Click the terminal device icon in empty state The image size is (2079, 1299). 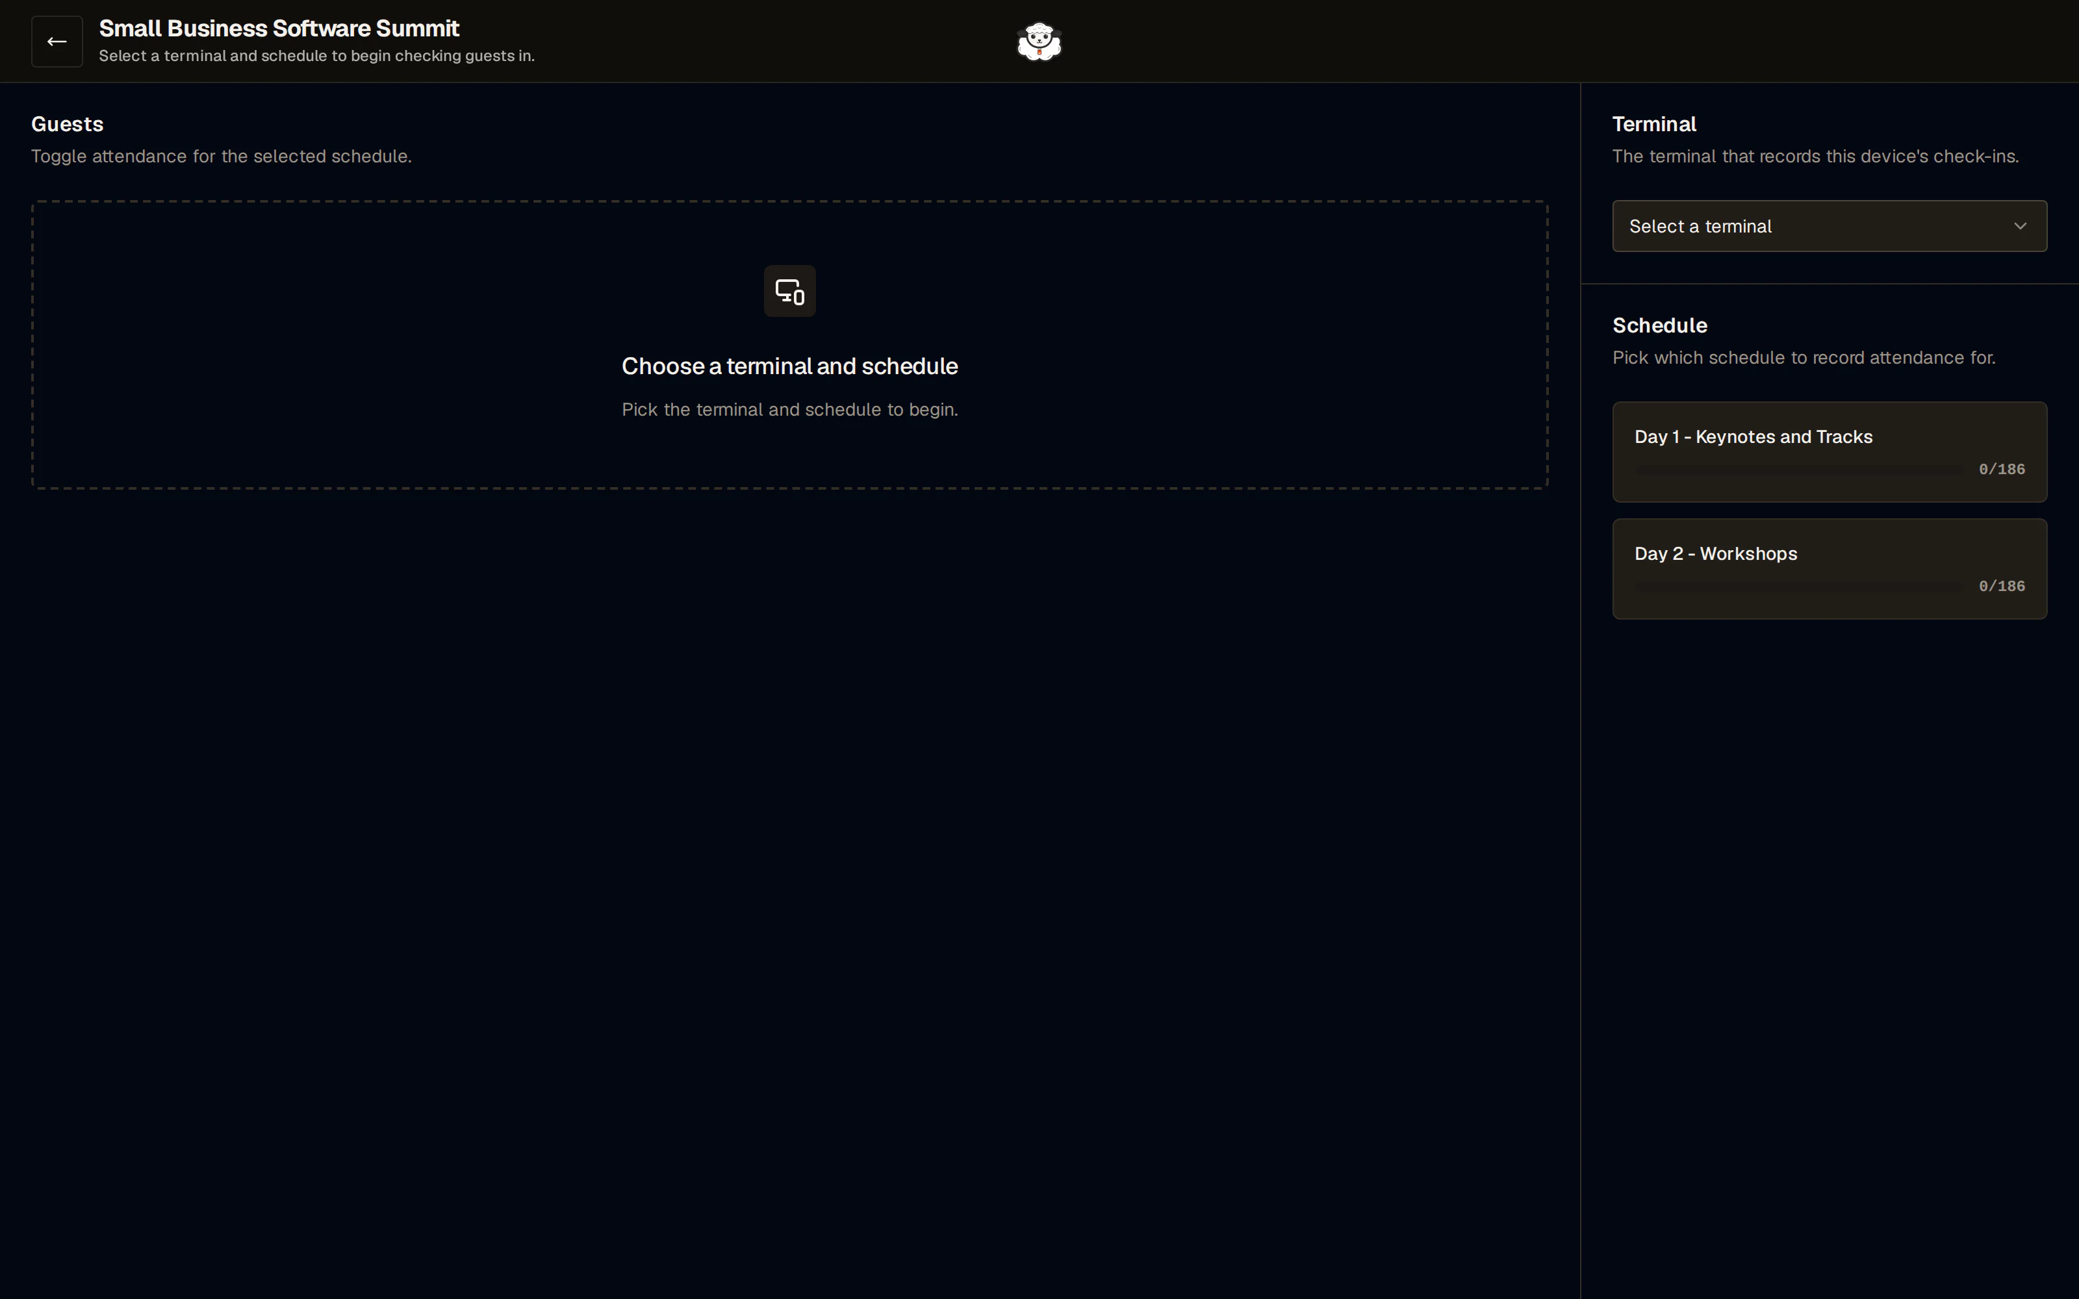click(789, 291)
